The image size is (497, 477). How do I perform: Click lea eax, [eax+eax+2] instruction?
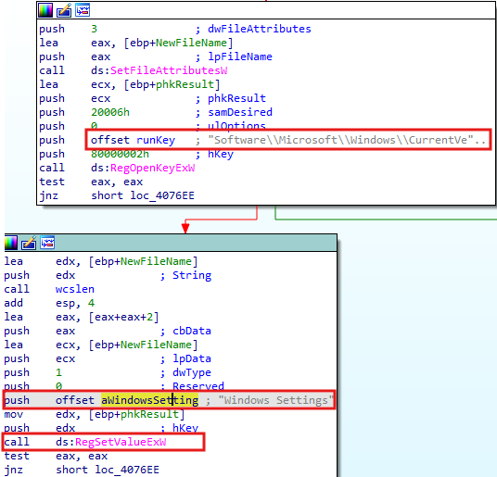[x=82, y=317]
